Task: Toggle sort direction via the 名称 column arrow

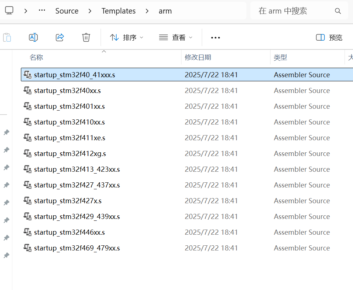Action: point(104,52)
